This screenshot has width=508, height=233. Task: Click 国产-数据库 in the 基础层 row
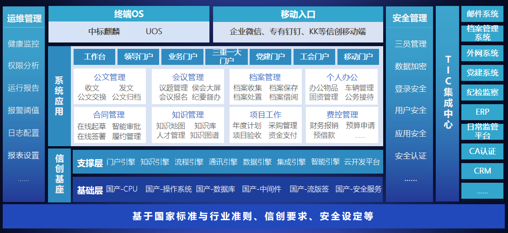[215, 189]
